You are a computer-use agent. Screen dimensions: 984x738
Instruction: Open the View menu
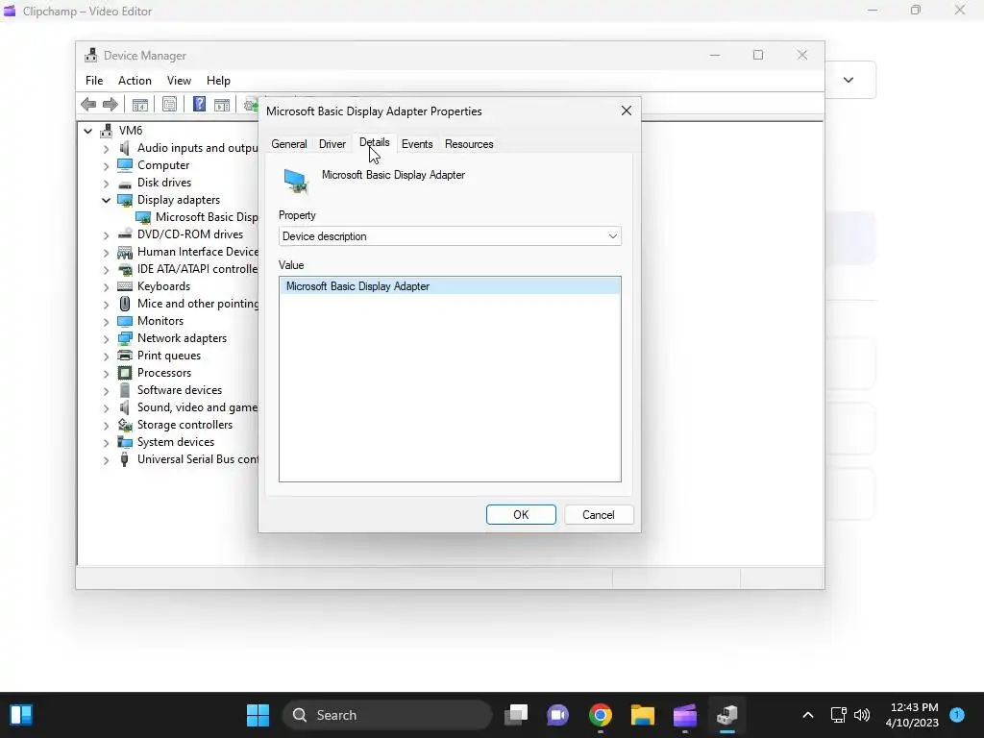(x=179, y=81)
